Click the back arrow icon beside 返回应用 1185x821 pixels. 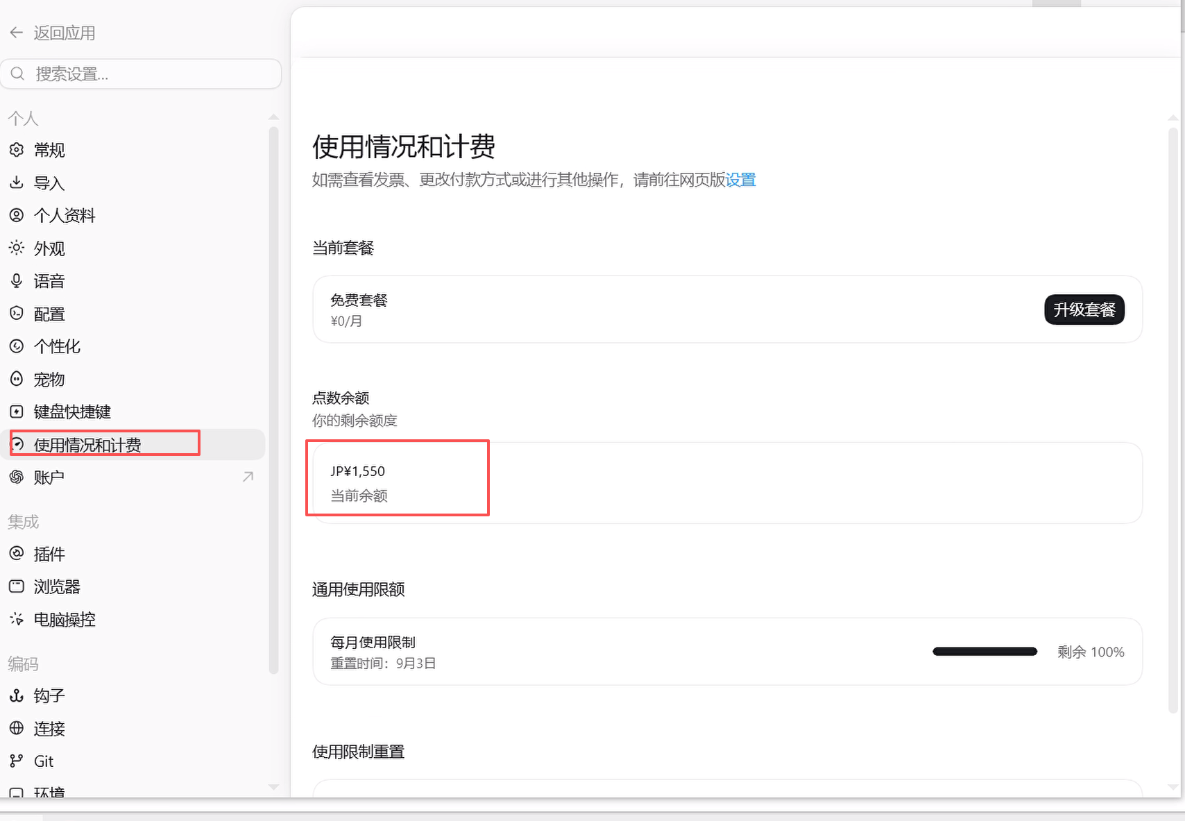pos(17,33)
